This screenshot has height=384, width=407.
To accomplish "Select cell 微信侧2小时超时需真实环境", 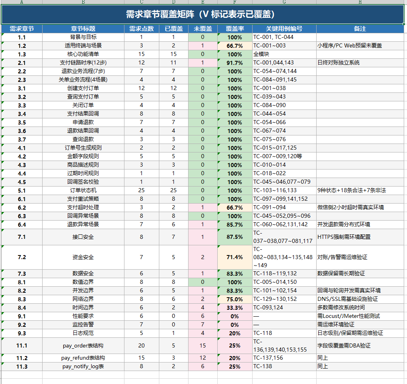I will coord(360,208).
